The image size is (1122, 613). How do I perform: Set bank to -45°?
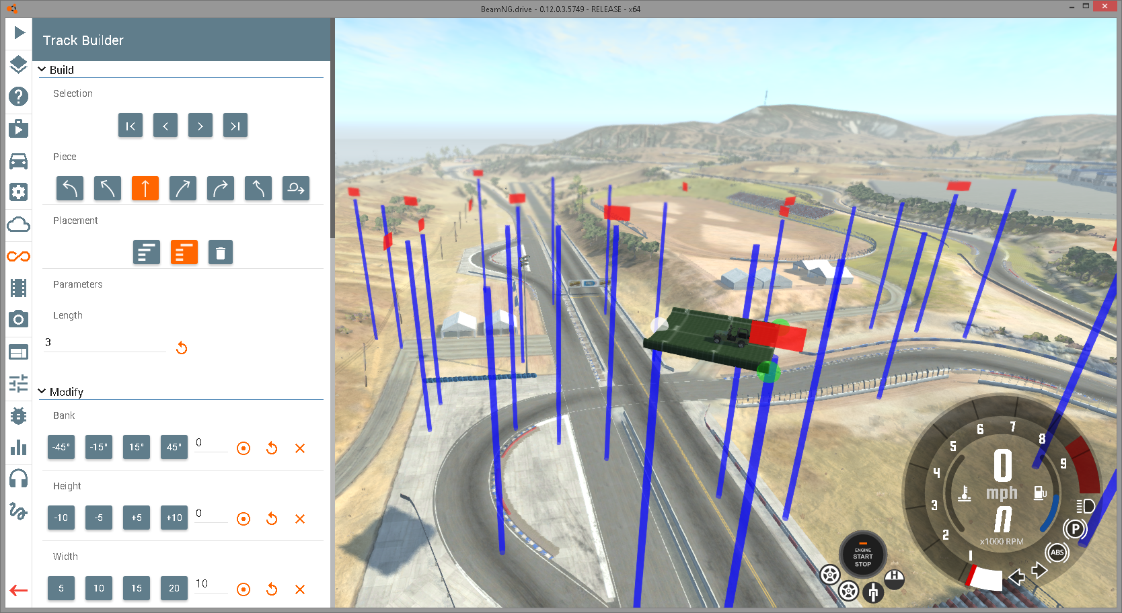[61, 448]
